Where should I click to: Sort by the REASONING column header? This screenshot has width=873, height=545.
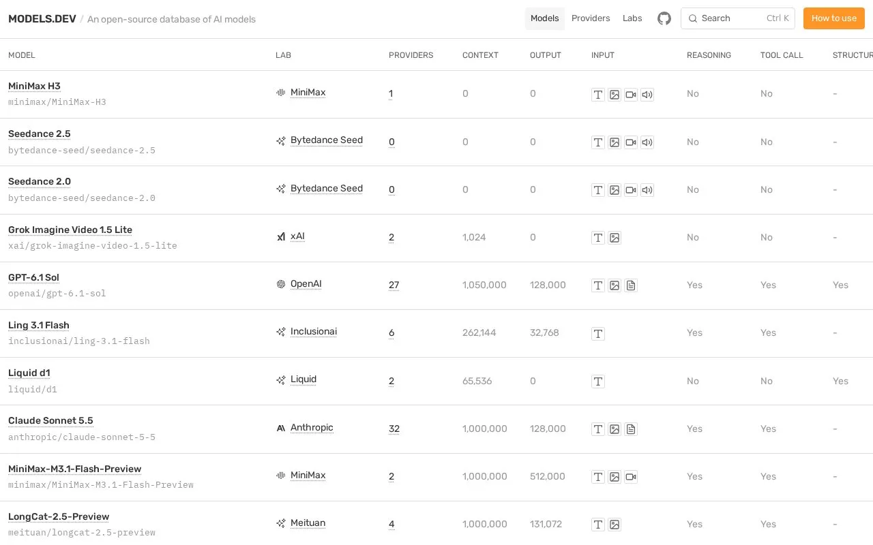click(709, 55)
